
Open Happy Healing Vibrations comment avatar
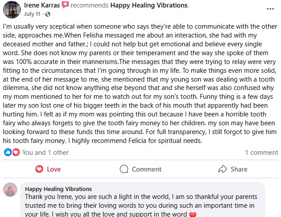pyautogui.click(x=10, y=190)
